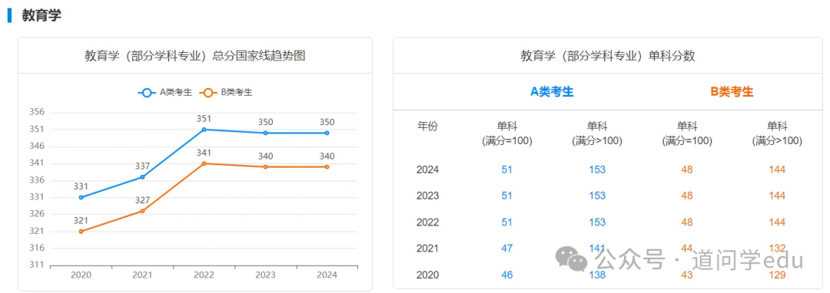
Task: Click the 340 label above 2023
Action: click(265, 156)
